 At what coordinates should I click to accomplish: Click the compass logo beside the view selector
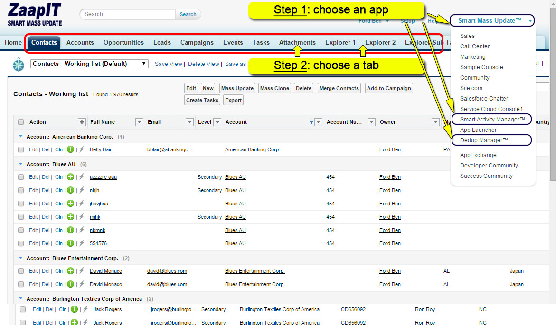19,64
